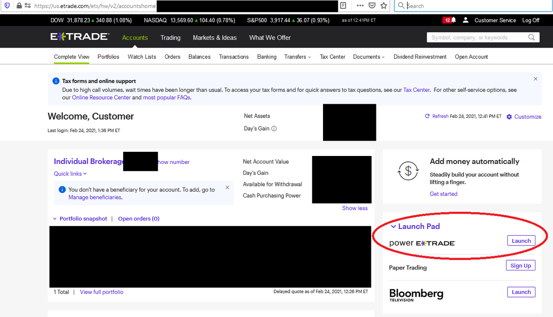Open Markets & Ideas menu
Viewport: 553px width, 317px height.
click(215, 37)
